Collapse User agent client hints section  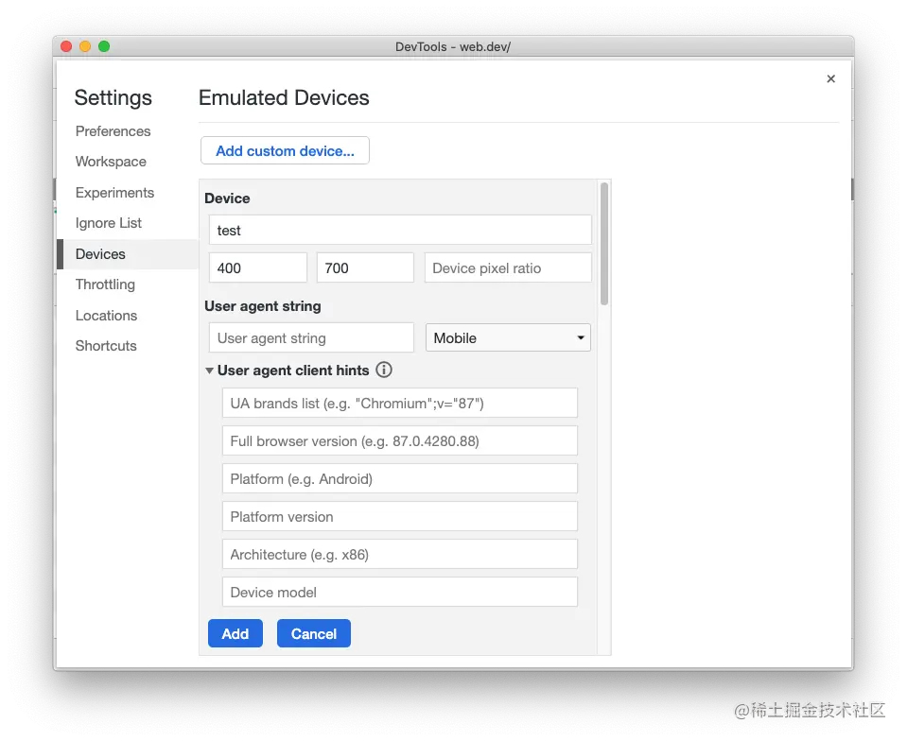209,370
